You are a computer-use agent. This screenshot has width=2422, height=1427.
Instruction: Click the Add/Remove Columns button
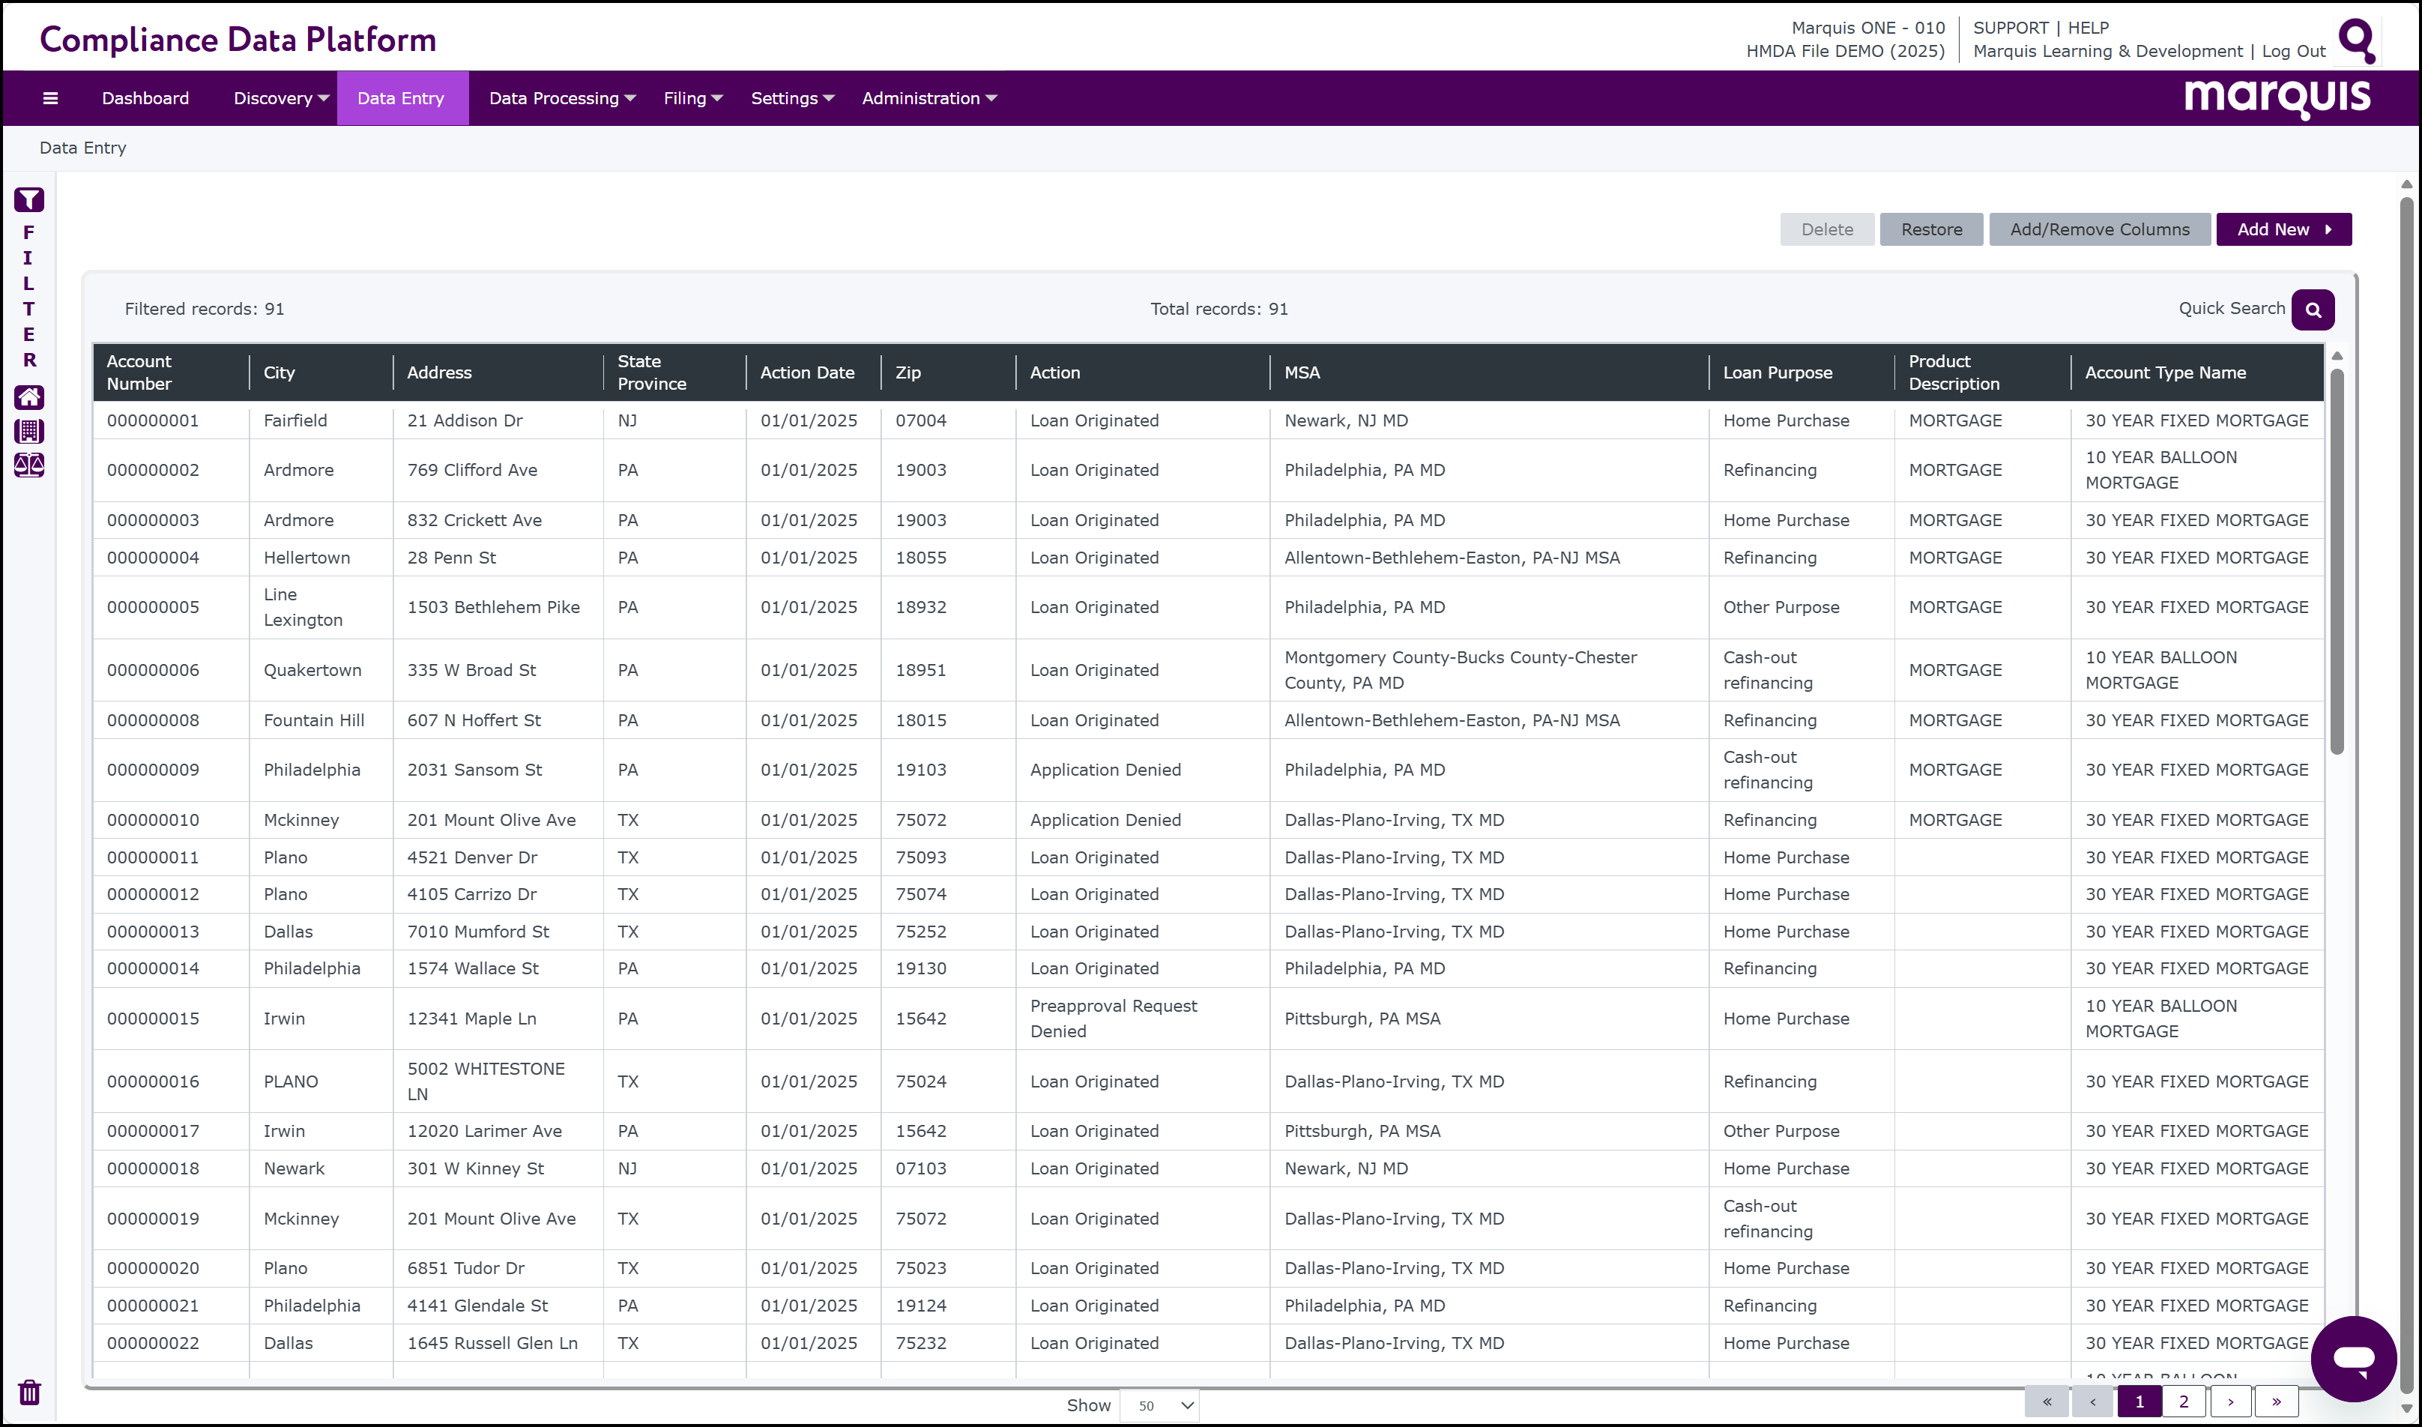(2099, 230)
